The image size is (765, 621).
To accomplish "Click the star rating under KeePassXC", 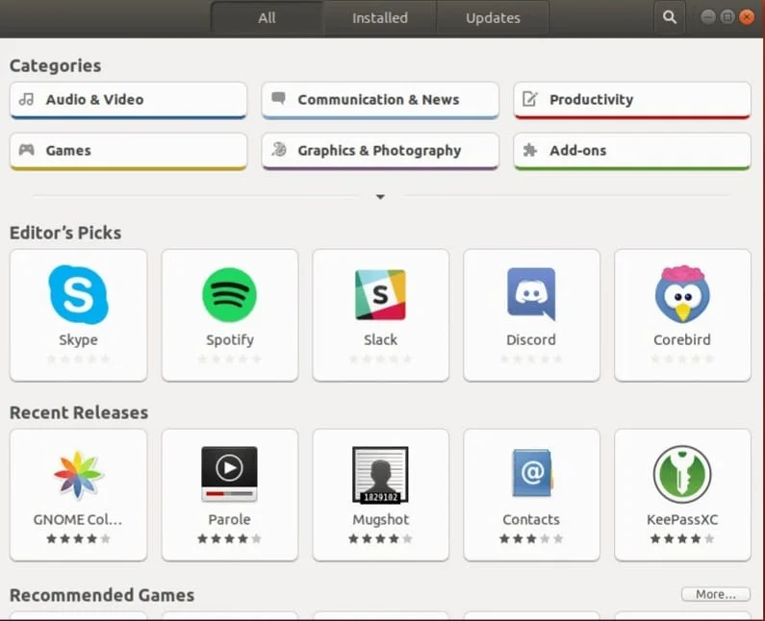I will 682,538.
